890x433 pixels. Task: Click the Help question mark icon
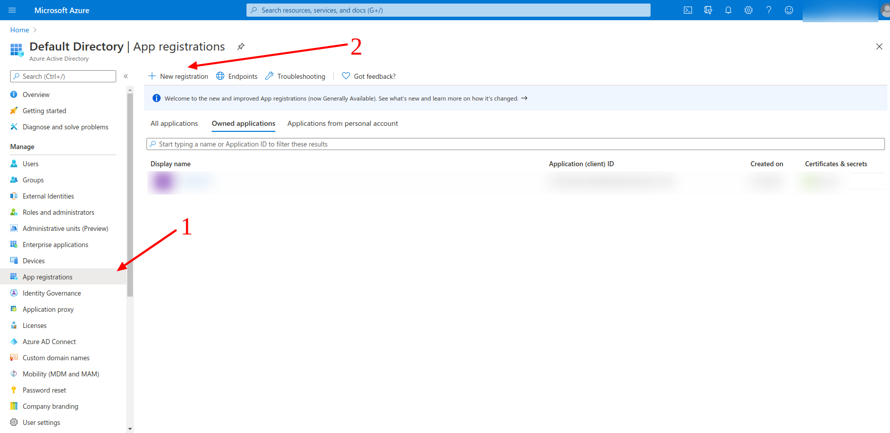click(x=768, y=10)
